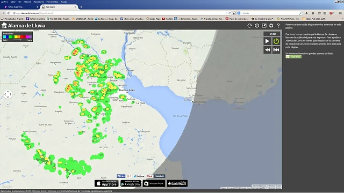Open the address bar history dropdown arrow
The width and height of the screenshot is (344, 193).
point(226,13)
